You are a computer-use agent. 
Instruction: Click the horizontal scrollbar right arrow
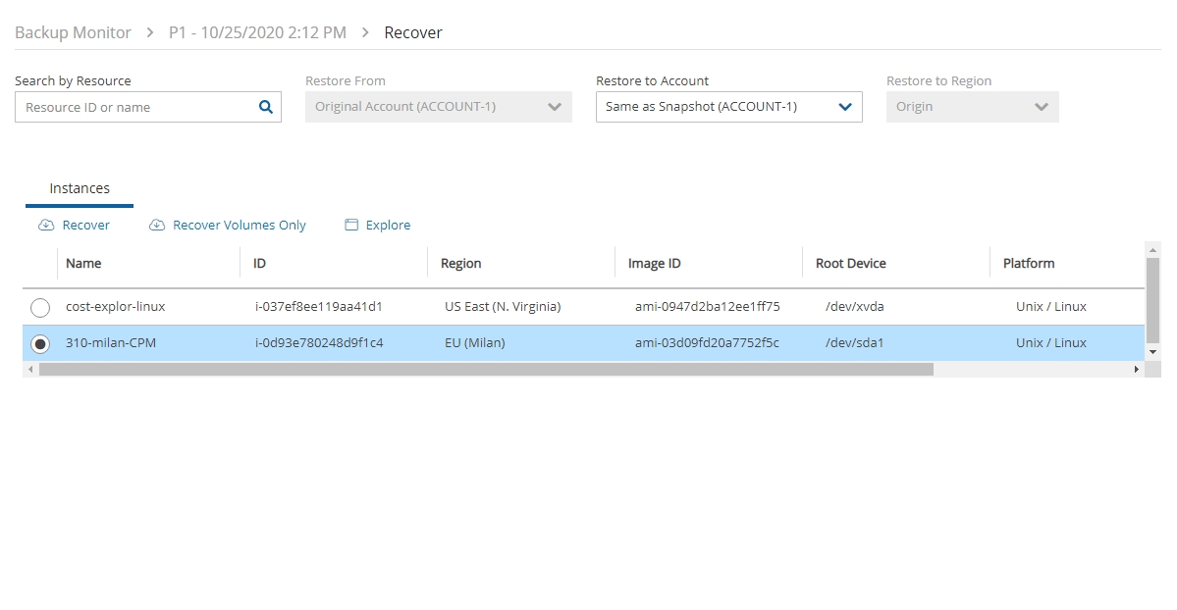(1137, 370)
